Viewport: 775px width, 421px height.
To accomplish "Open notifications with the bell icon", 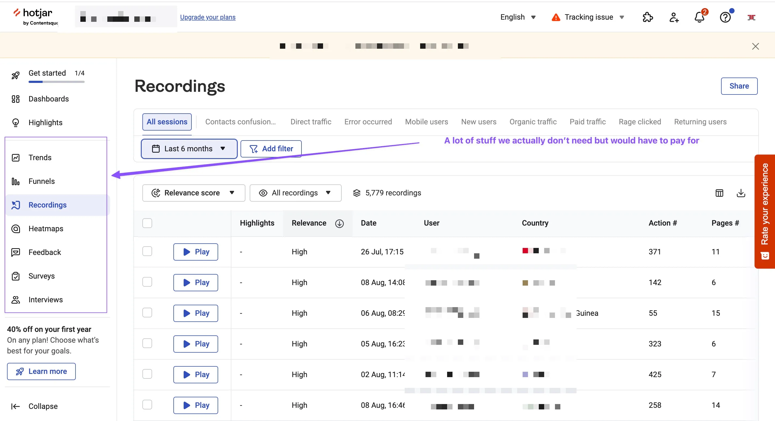I will 699,17.
